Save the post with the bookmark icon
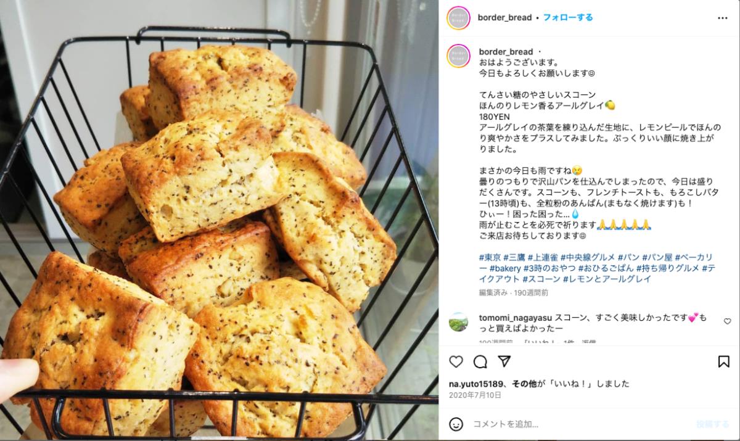This screenshot has height=441, width=740. [724, 361]
